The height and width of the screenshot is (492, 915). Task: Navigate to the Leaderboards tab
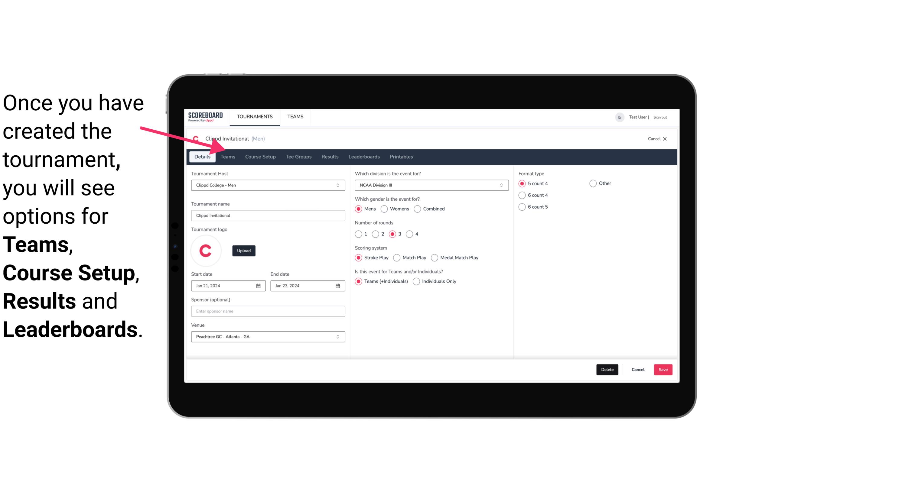(x=364, y=157)
